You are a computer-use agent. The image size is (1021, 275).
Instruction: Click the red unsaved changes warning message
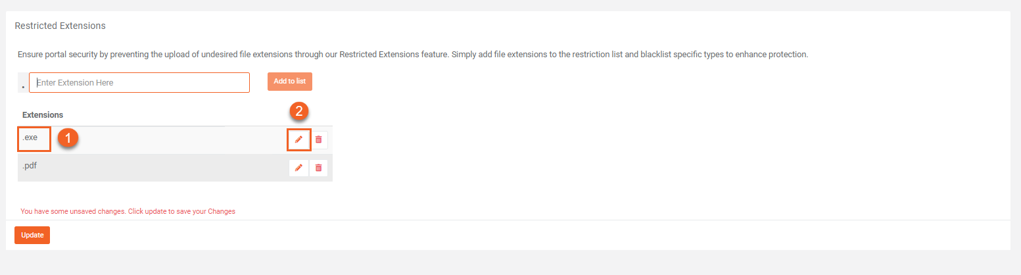pos(128,212)
